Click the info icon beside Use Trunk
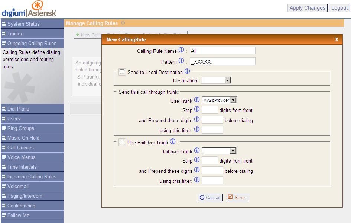The height and width of the screenshot is (223, 351). (x=197, y=100)
